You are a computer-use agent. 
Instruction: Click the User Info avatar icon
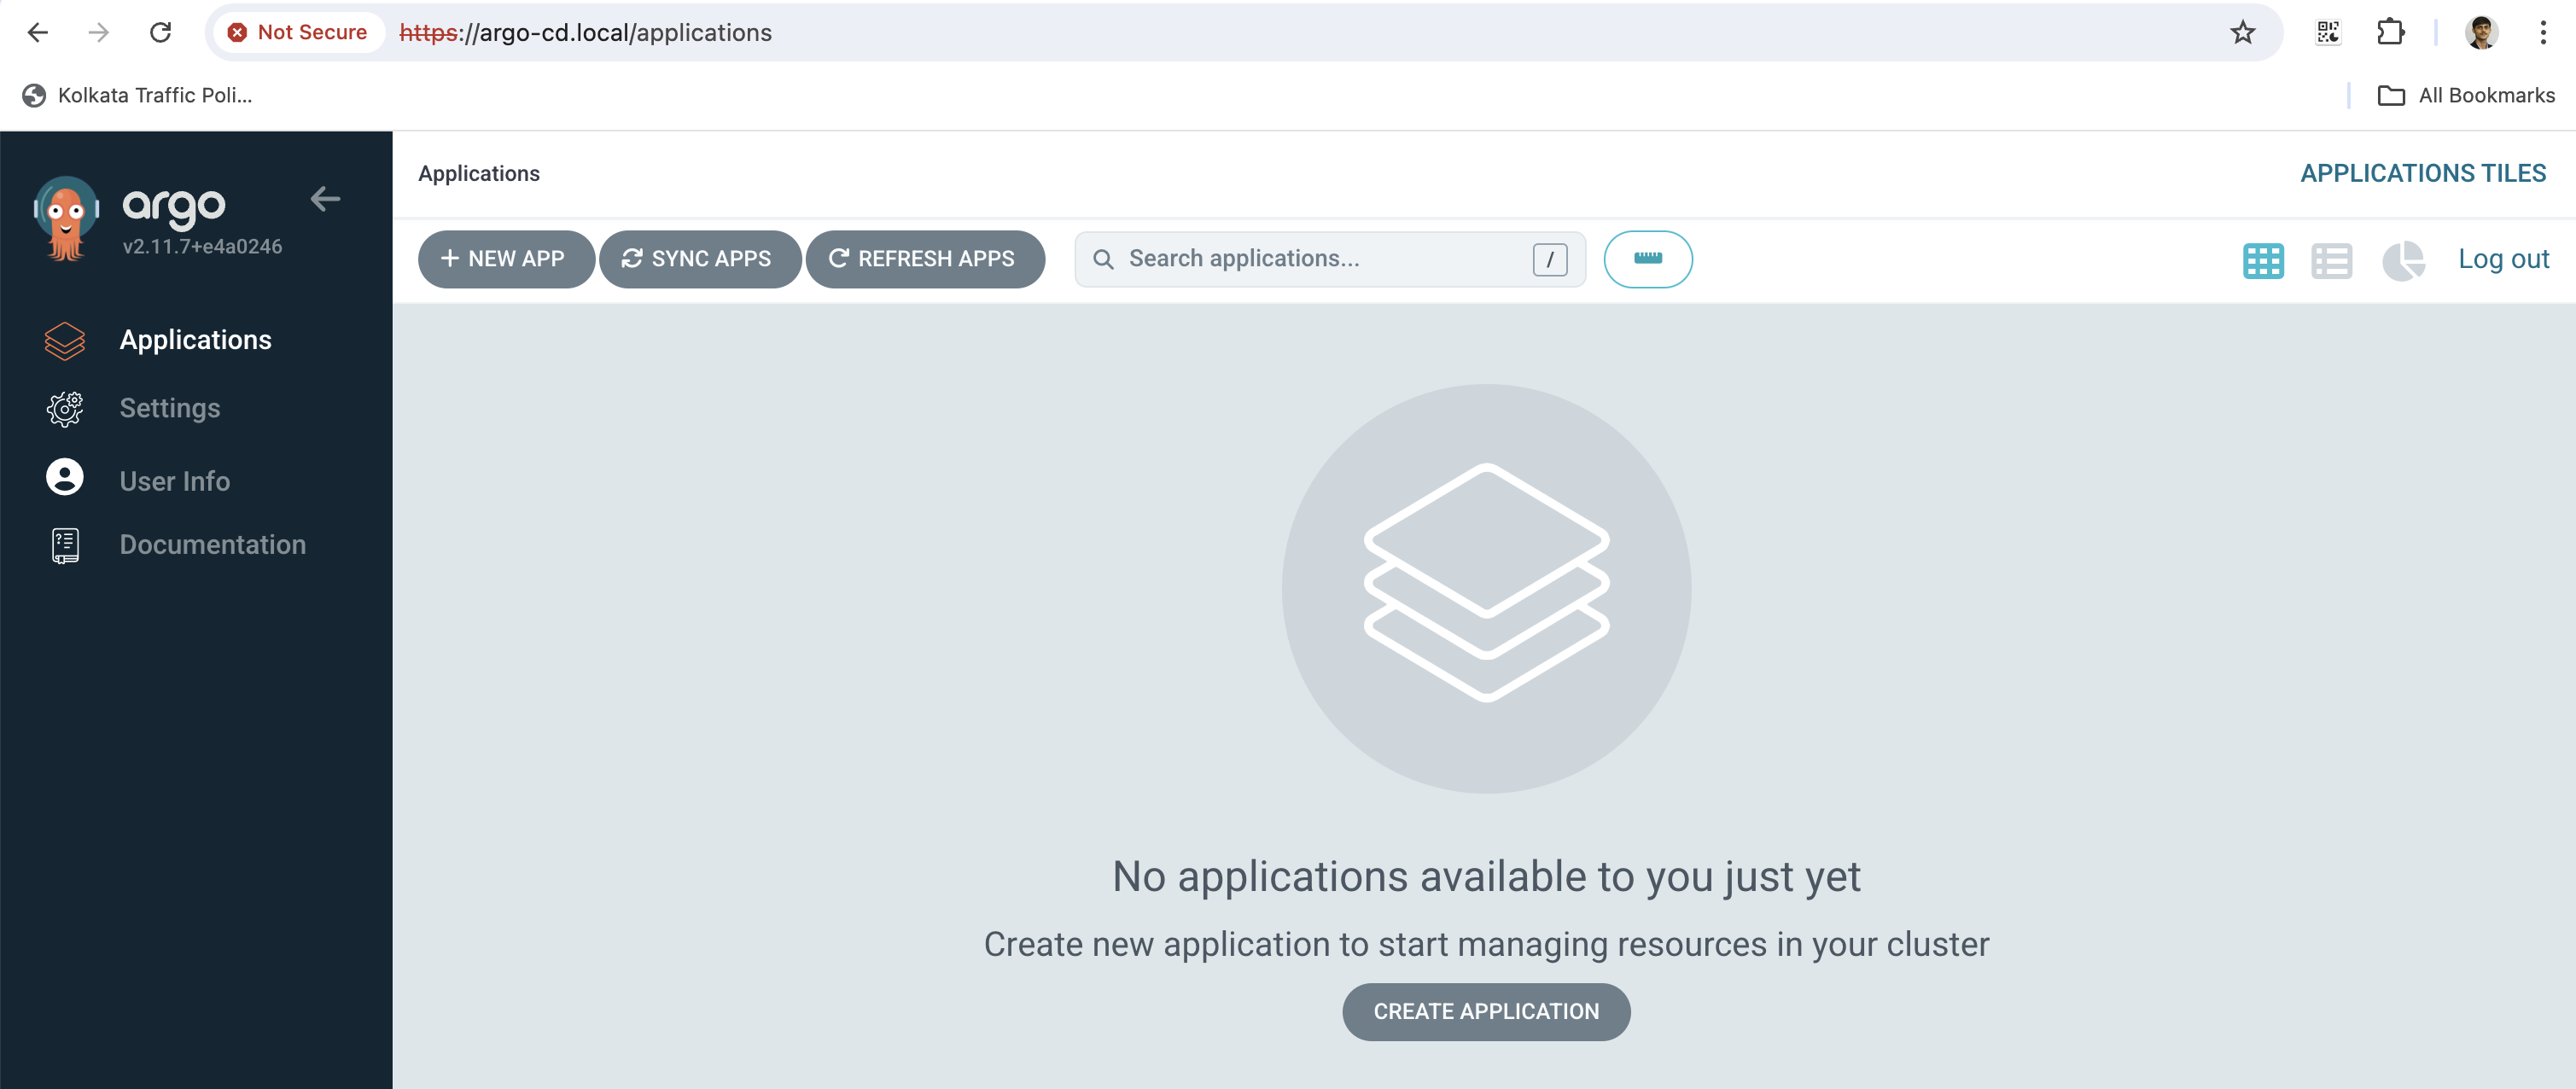pyautogui.click(x=65, y=478)
